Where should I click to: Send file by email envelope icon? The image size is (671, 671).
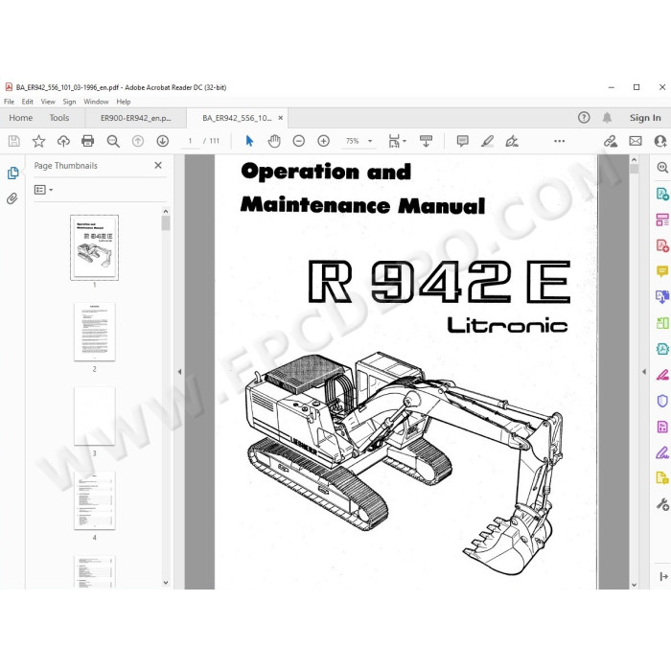[636, 141]
